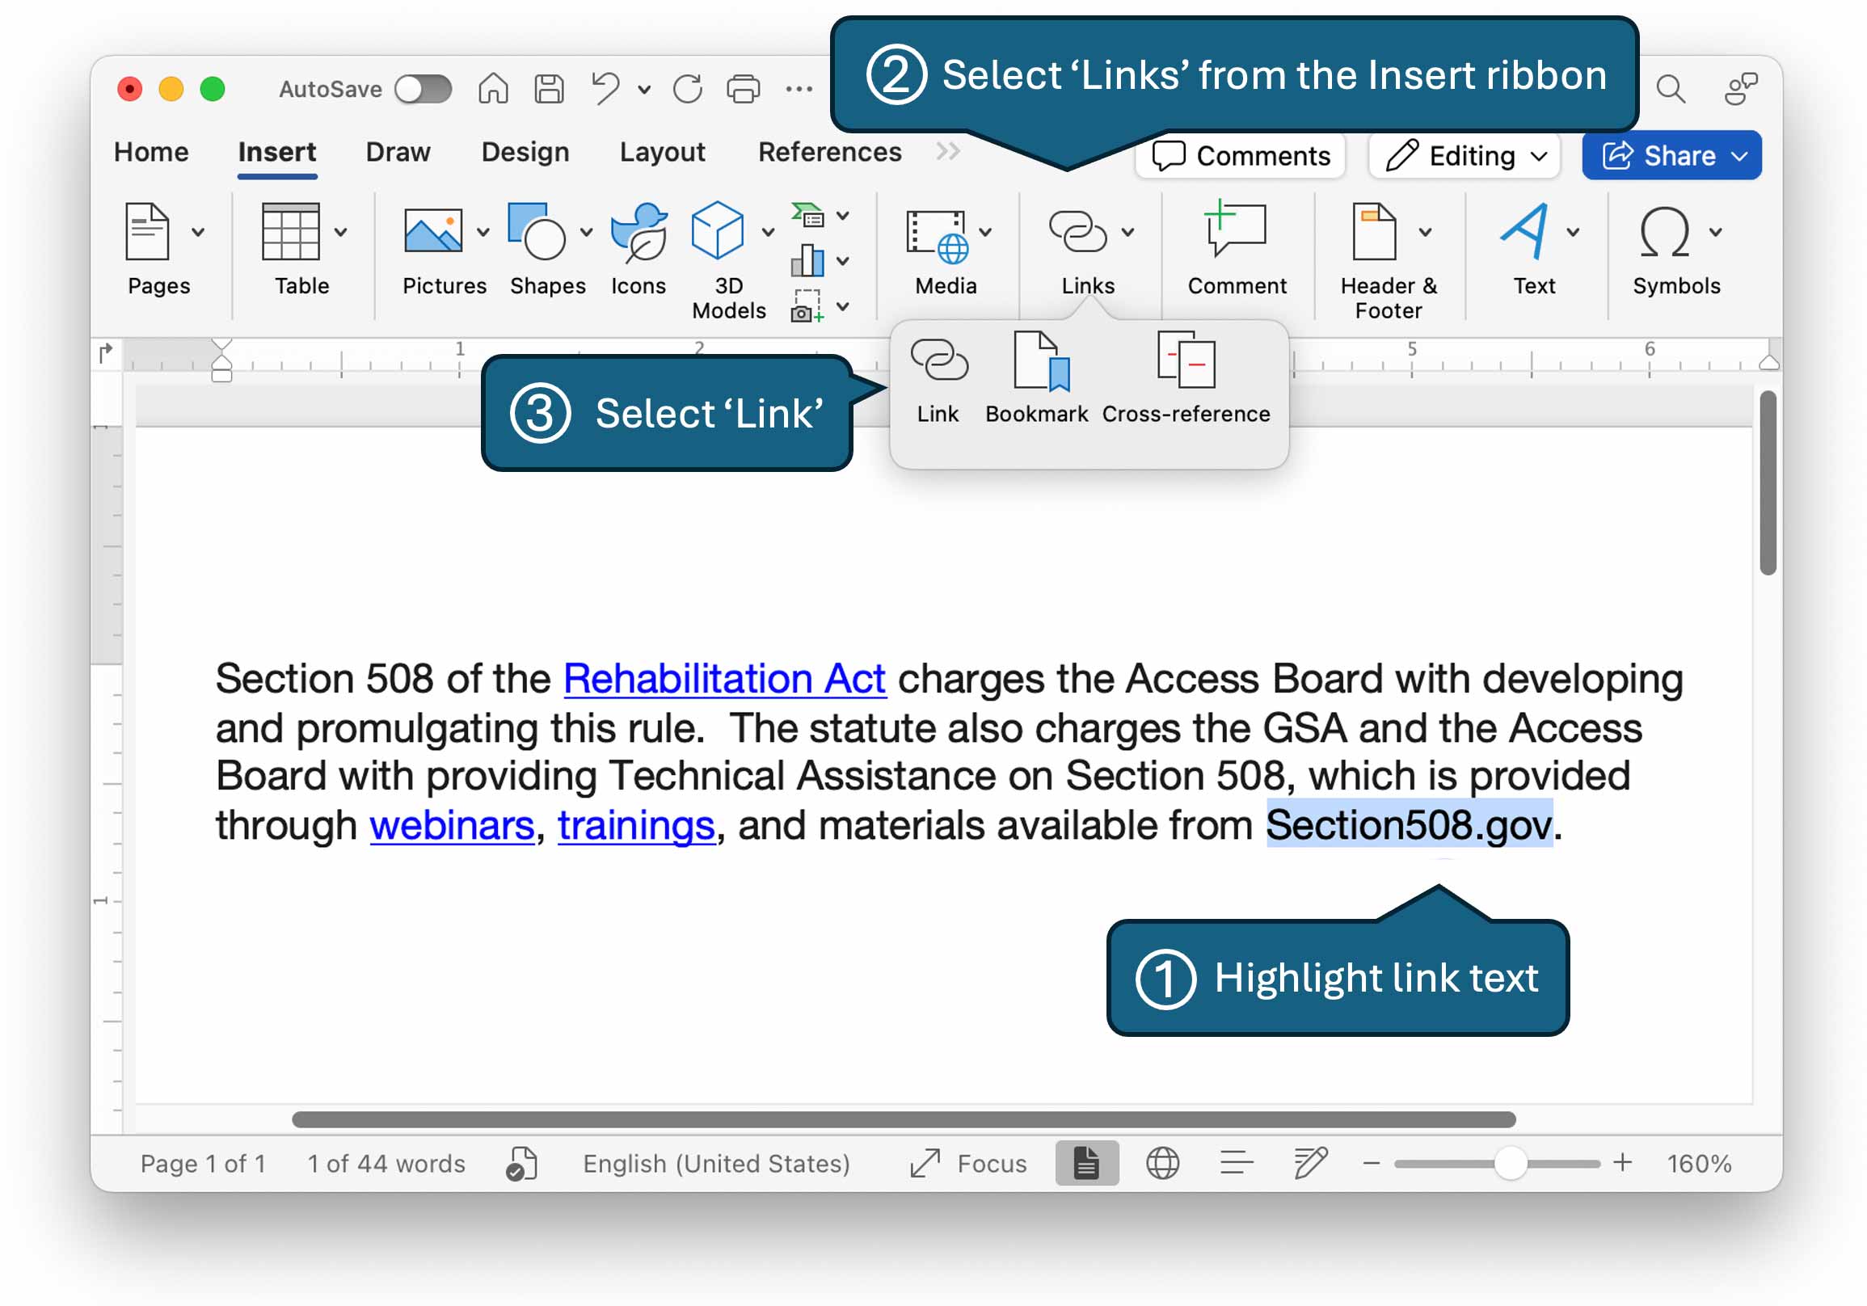Click the highlighted Section508.gov text
The image size is (1867, 1306).
(x=1410, y=824)
